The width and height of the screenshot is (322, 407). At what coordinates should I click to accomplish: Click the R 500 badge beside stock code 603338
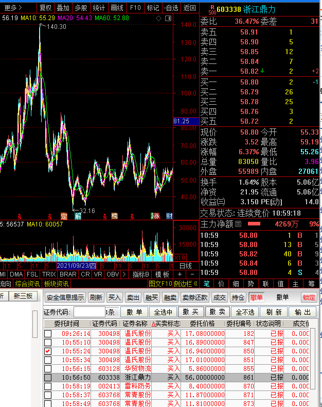[212, 10]
